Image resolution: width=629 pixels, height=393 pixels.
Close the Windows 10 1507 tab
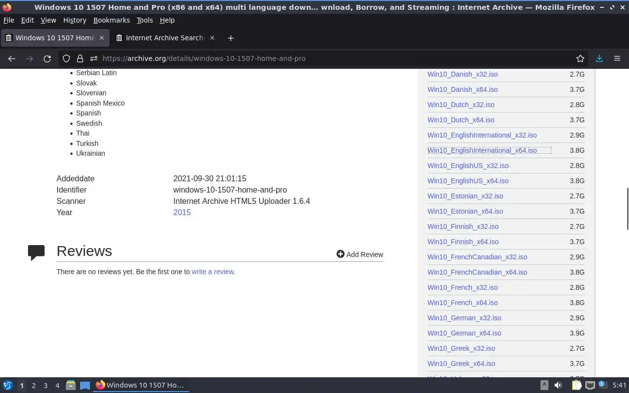[102, 38]
